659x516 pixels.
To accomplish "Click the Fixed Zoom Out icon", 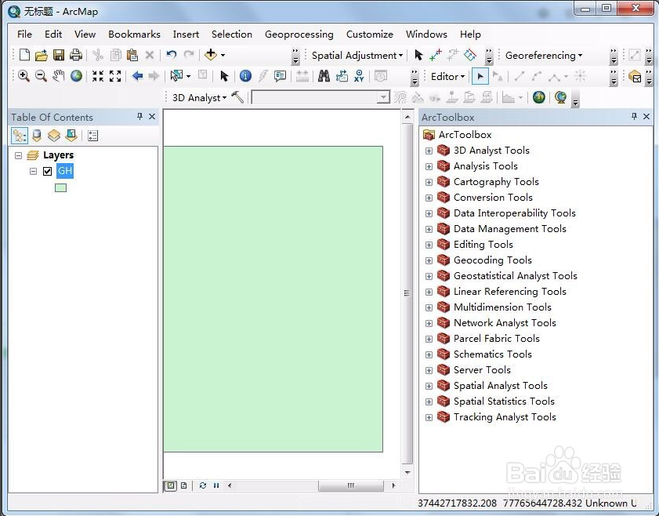I will [x=115, y=76].
